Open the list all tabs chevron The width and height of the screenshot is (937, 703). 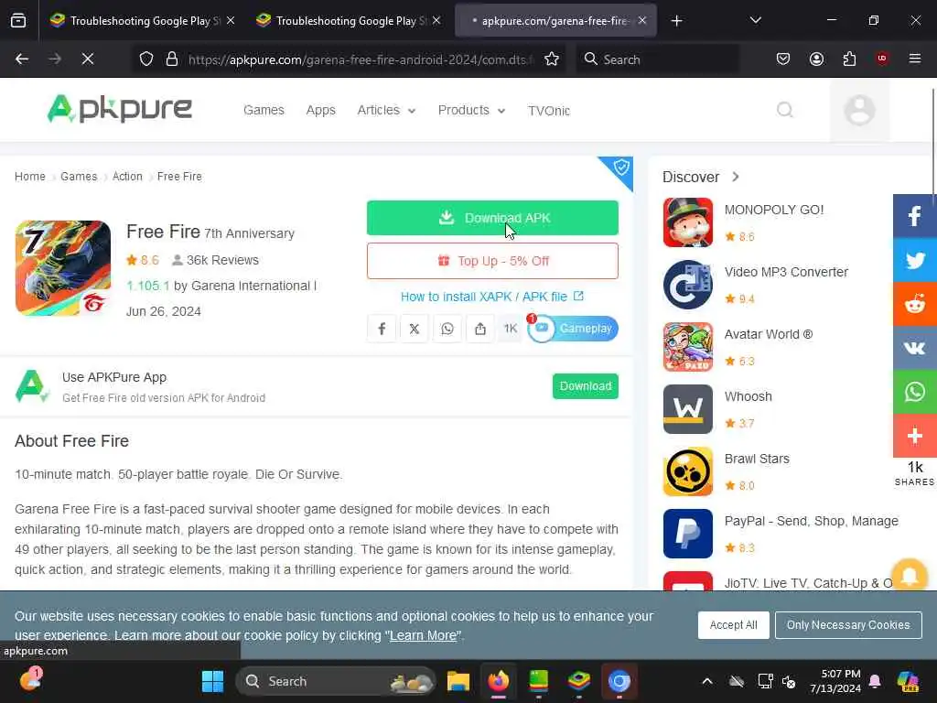click(x=755, y=20)
